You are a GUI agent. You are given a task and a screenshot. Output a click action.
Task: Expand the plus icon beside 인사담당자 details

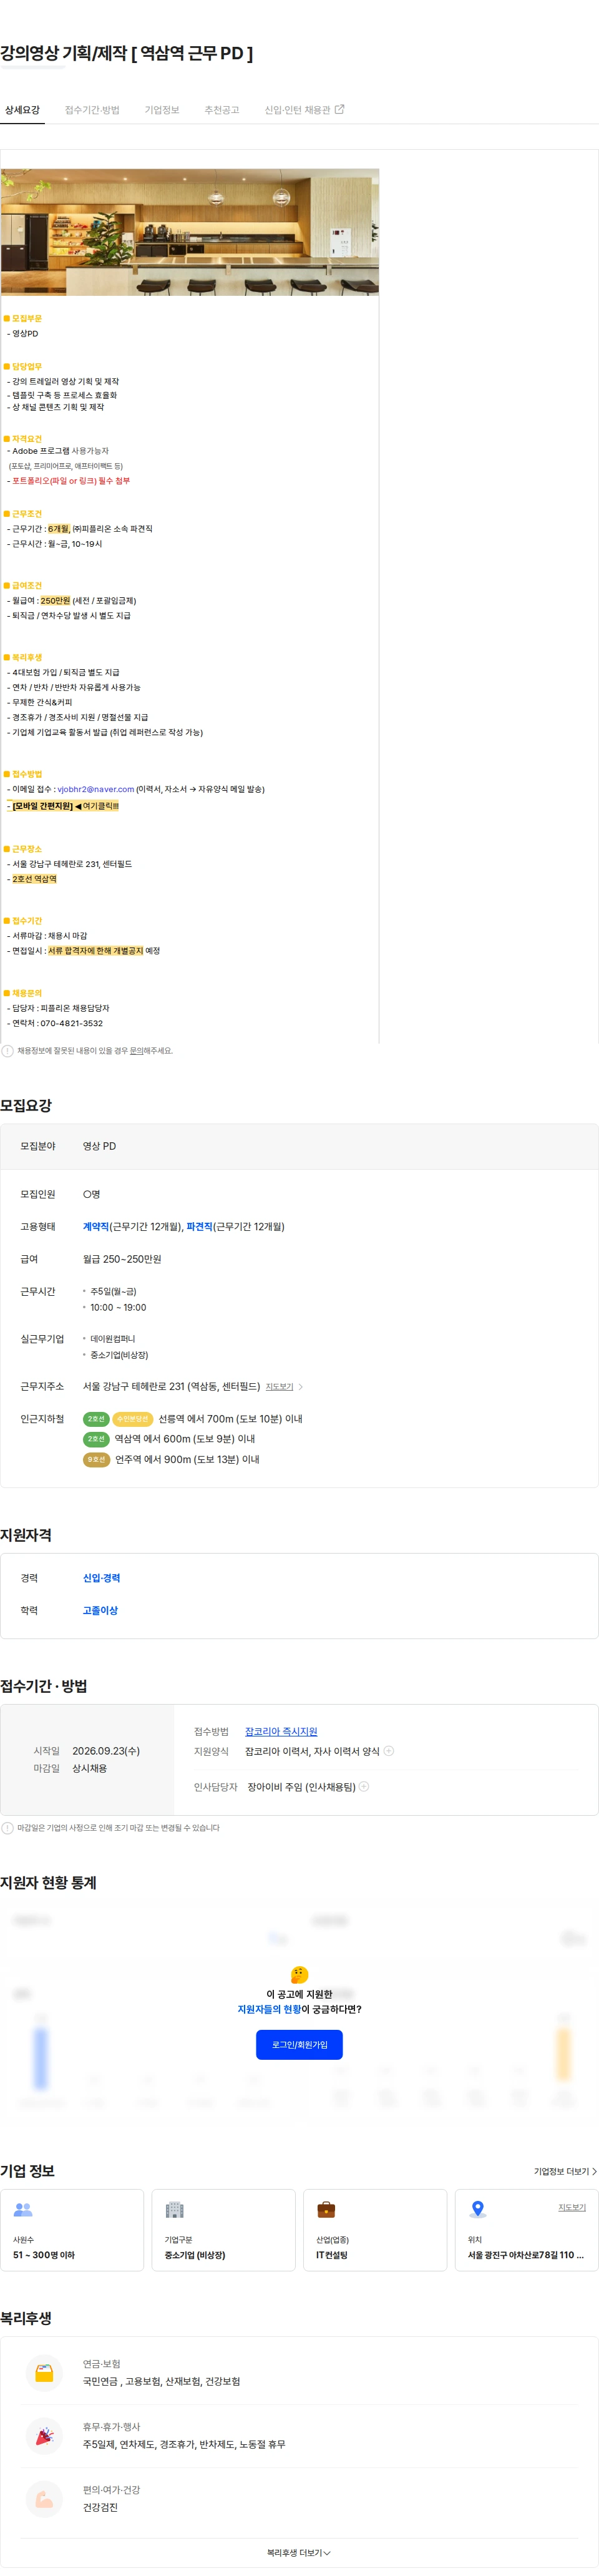364,1786
